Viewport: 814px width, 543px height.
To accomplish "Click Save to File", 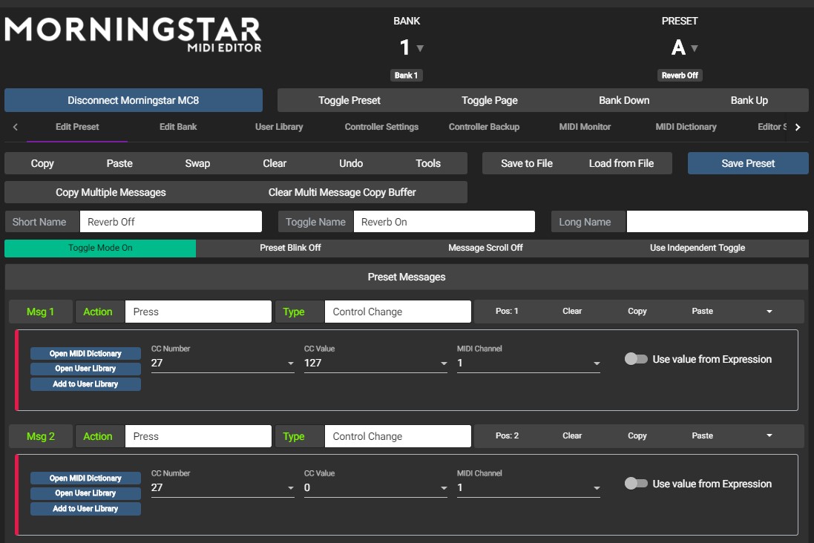I will coord(526,163).
